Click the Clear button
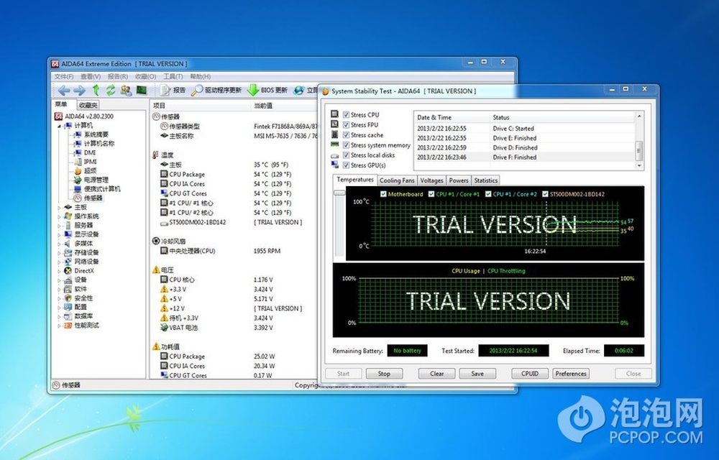The image size is (719, 460). [x=436, y=374]
